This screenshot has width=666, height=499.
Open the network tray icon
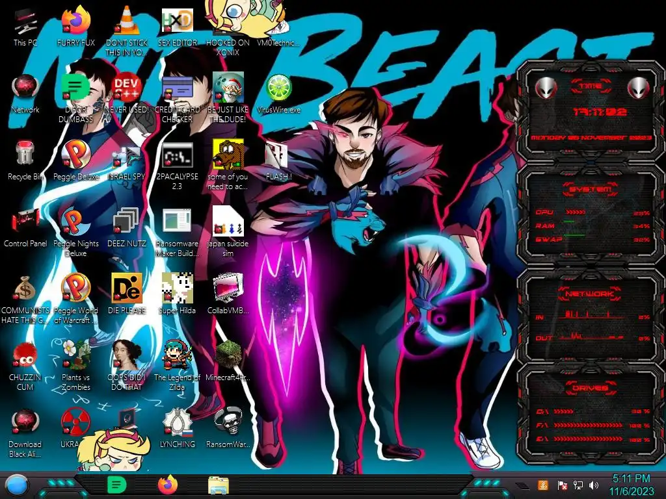point(578,485)
